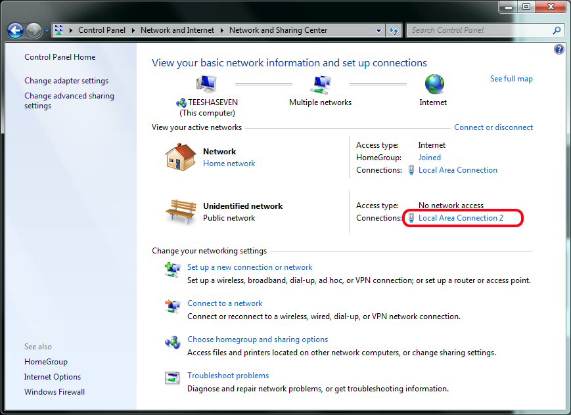Click the No network access text
The width and height of the screenshot is (571, 415).
coord(451,206)
